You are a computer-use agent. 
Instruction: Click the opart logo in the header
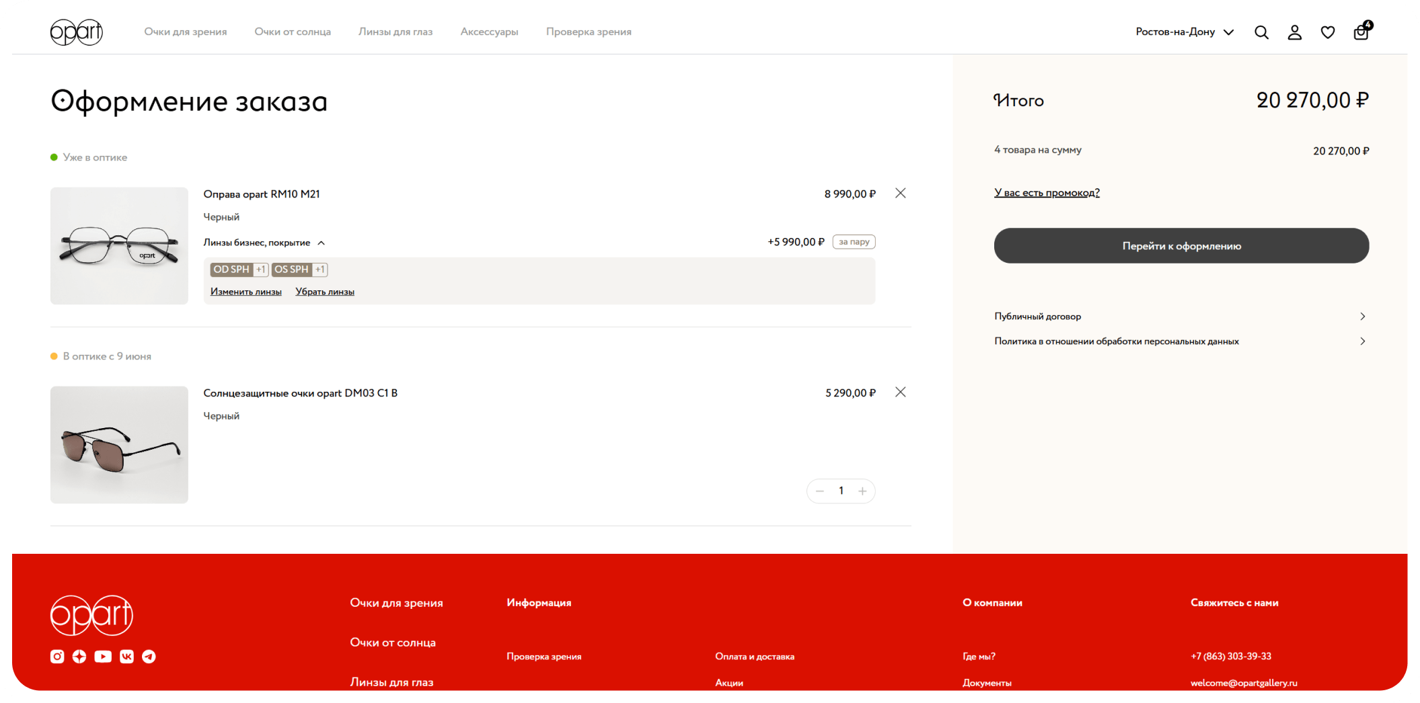tap(77, 32)
